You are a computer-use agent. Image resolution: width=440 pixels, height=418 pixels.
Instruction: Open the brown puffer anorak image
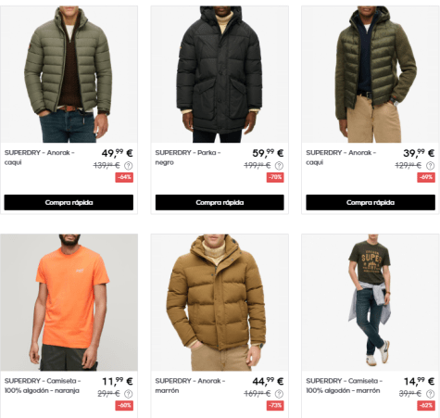click(220, 302)
